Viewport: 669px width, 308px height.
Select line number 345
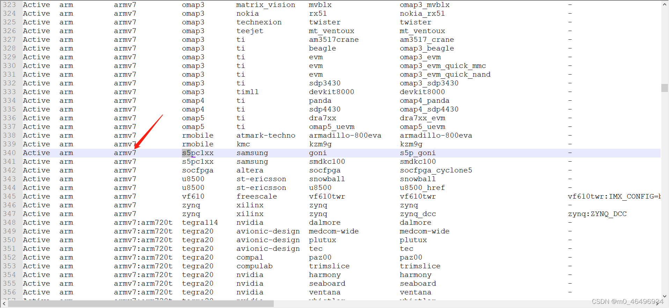(9, 197)
